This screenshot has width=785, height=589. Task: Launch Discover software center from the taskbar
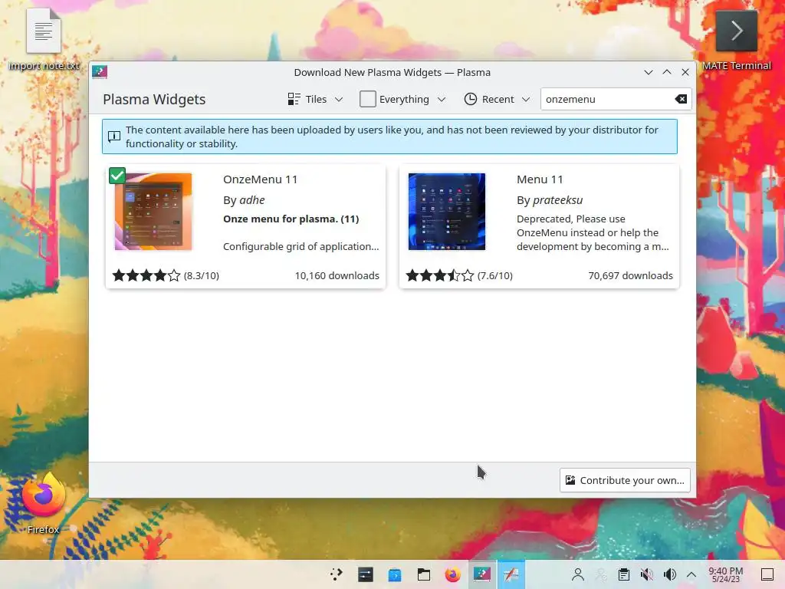(395, 574)
